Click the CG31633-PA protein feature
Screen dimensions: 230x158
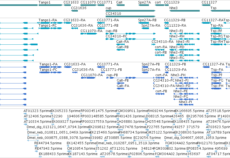point(68,67)
